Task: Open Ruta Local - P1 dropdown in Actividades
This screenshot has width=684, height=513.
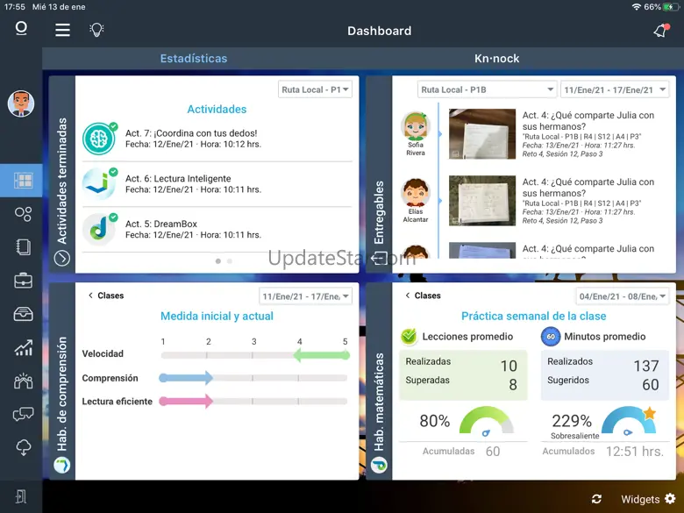Action: (x=315, y=89)
